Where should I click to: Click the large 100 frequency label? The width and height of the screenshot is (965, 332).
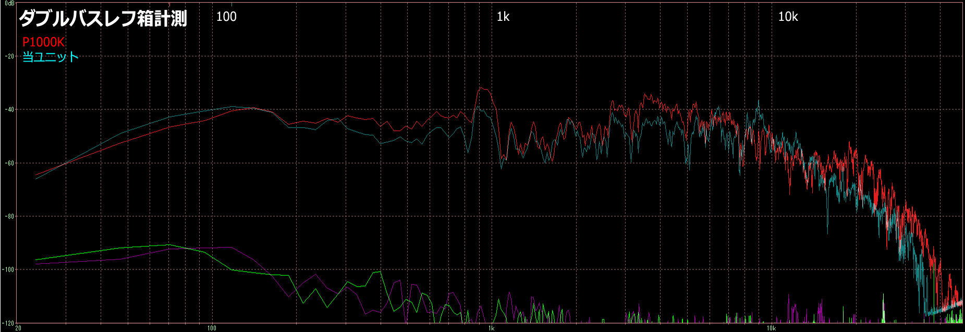click(x=226, y=17)
